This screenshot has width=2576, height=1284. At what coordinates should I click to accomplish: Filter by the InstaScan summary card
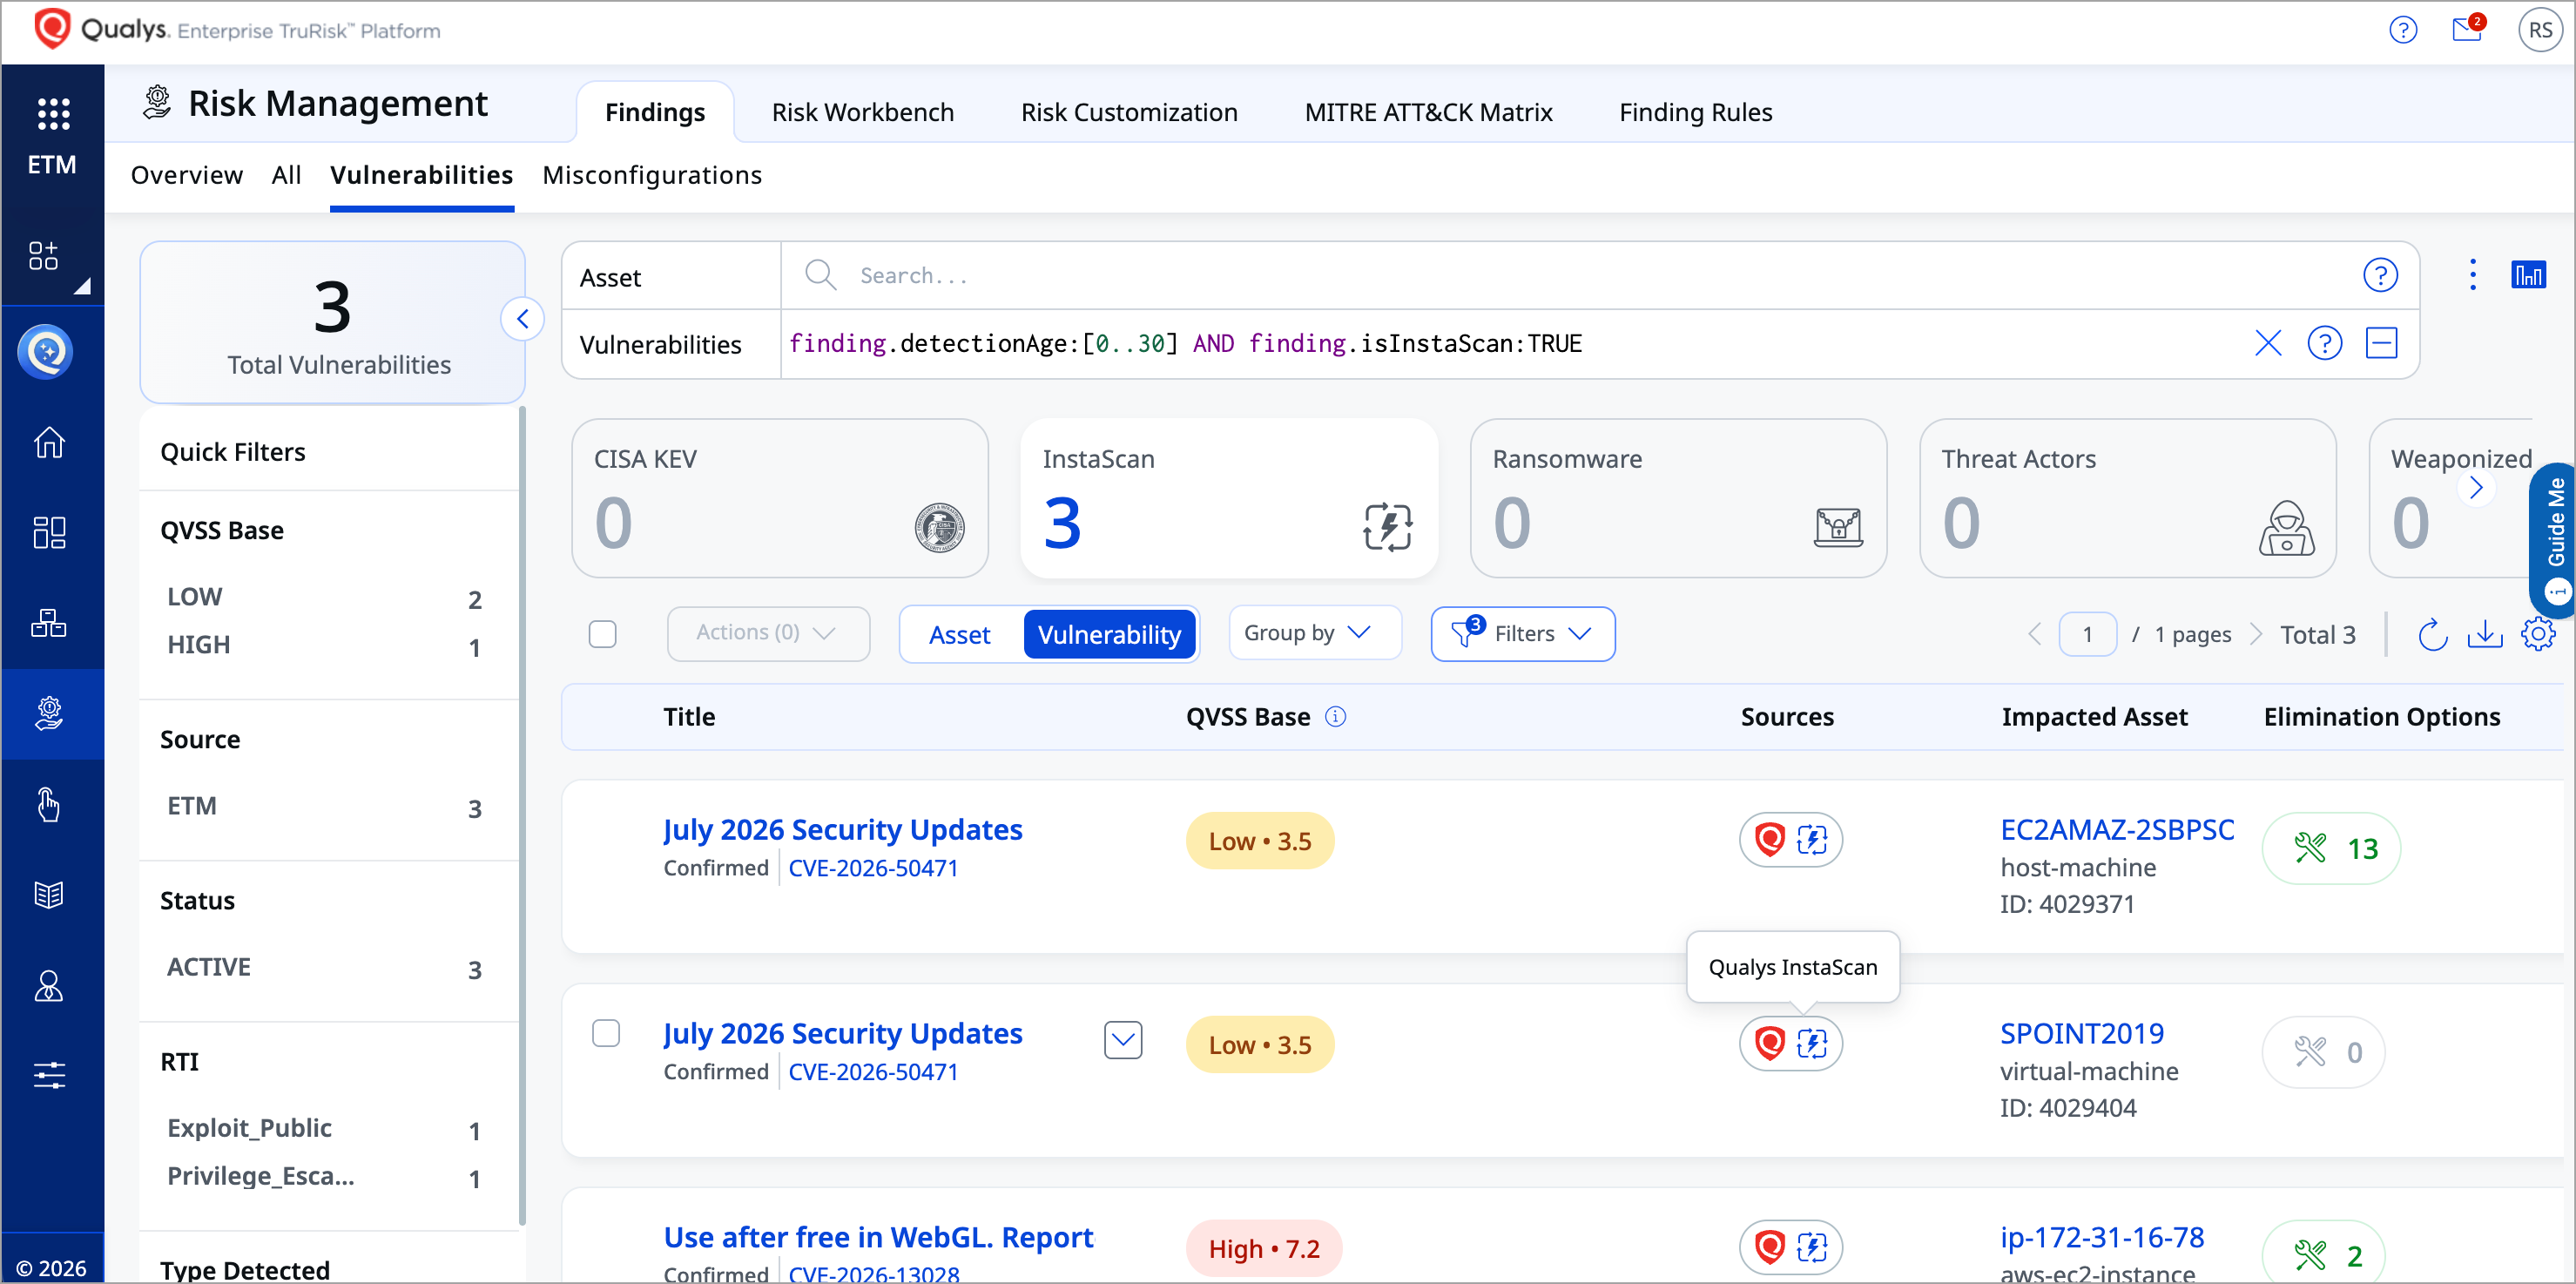coord(1229,498)
